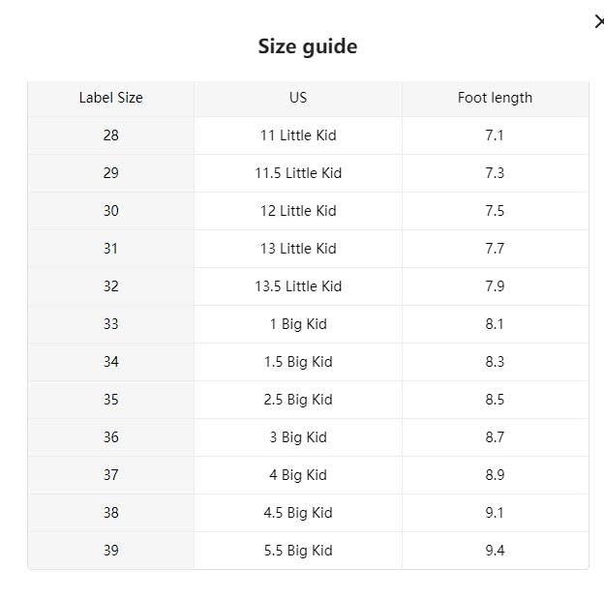This screenshot has height=599, width=604.
Task: Click foot length value 7.1
Action: tap(495, 135)
